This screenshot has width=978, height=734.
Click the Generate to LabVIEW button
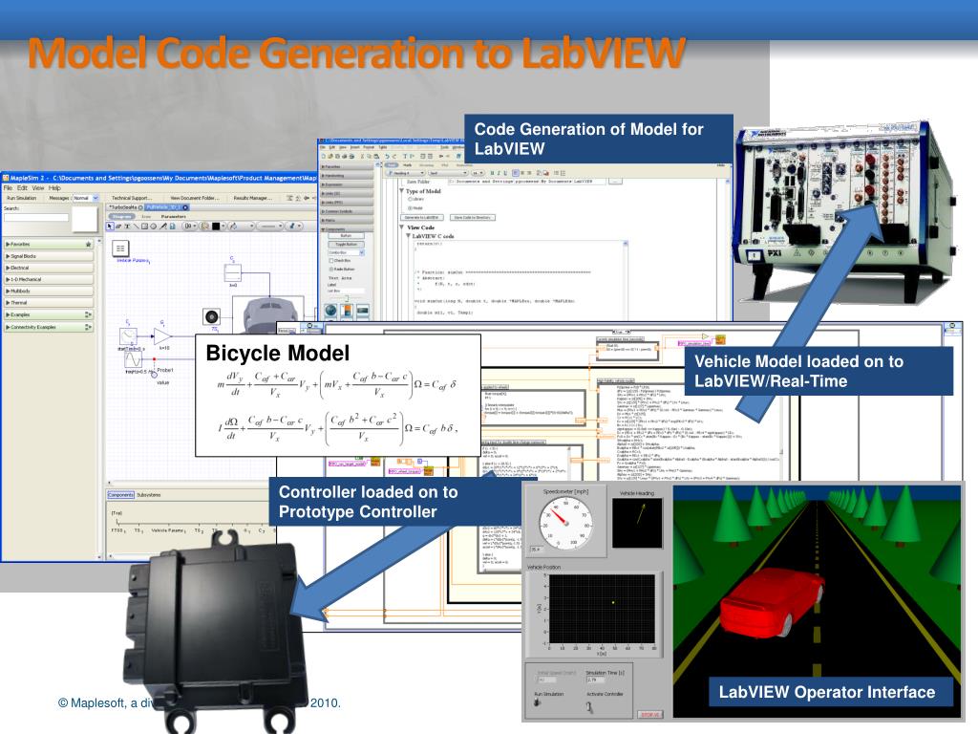pos(423,217)
